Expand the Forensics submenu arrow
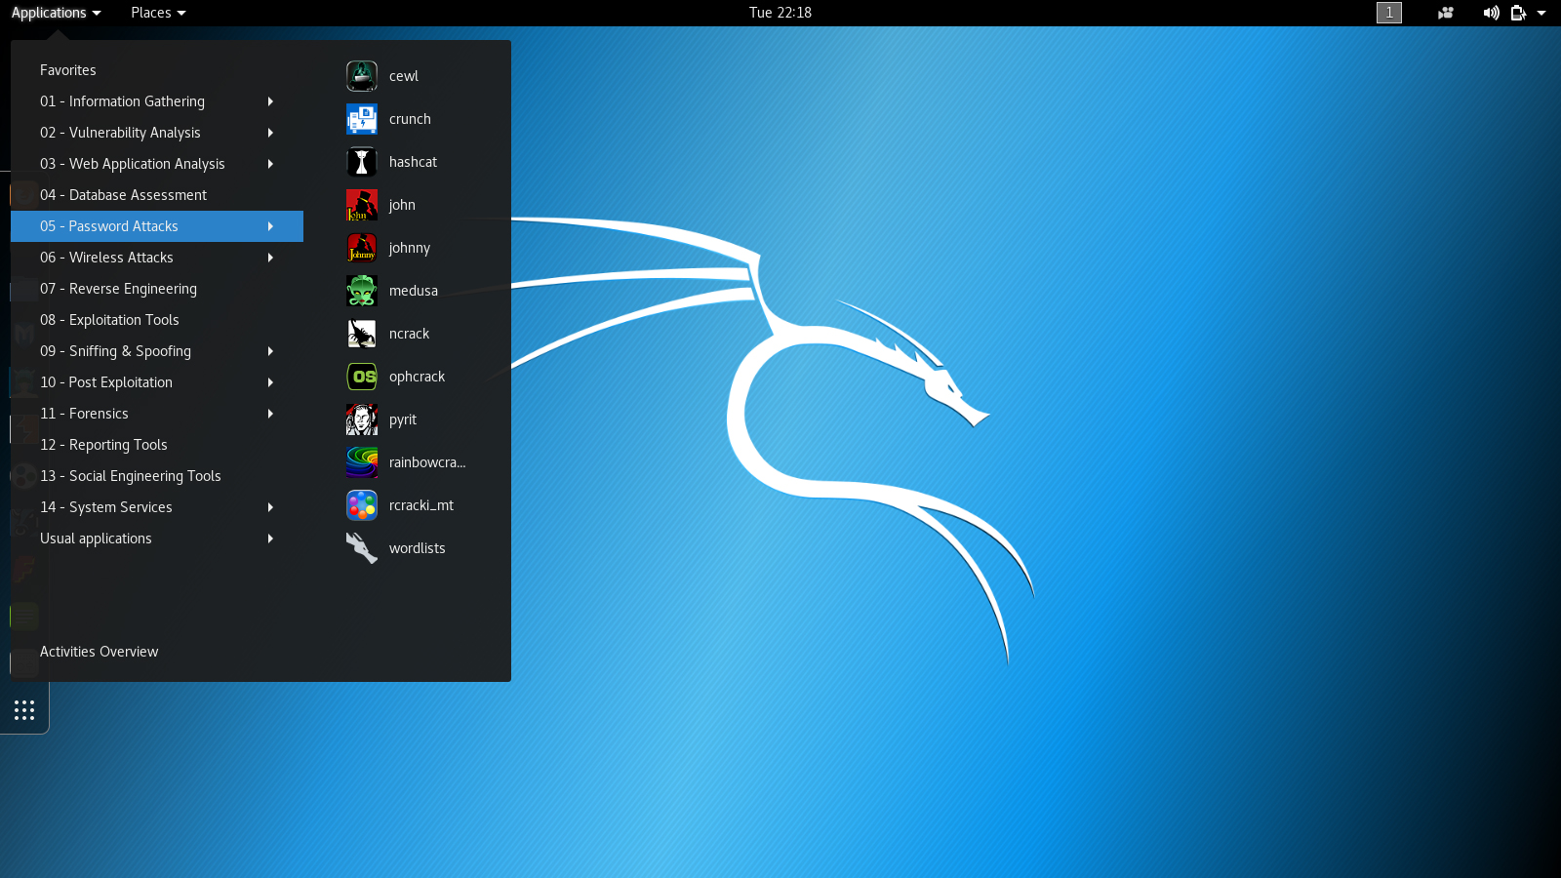The image size is (1561, 878). (270, 414)
